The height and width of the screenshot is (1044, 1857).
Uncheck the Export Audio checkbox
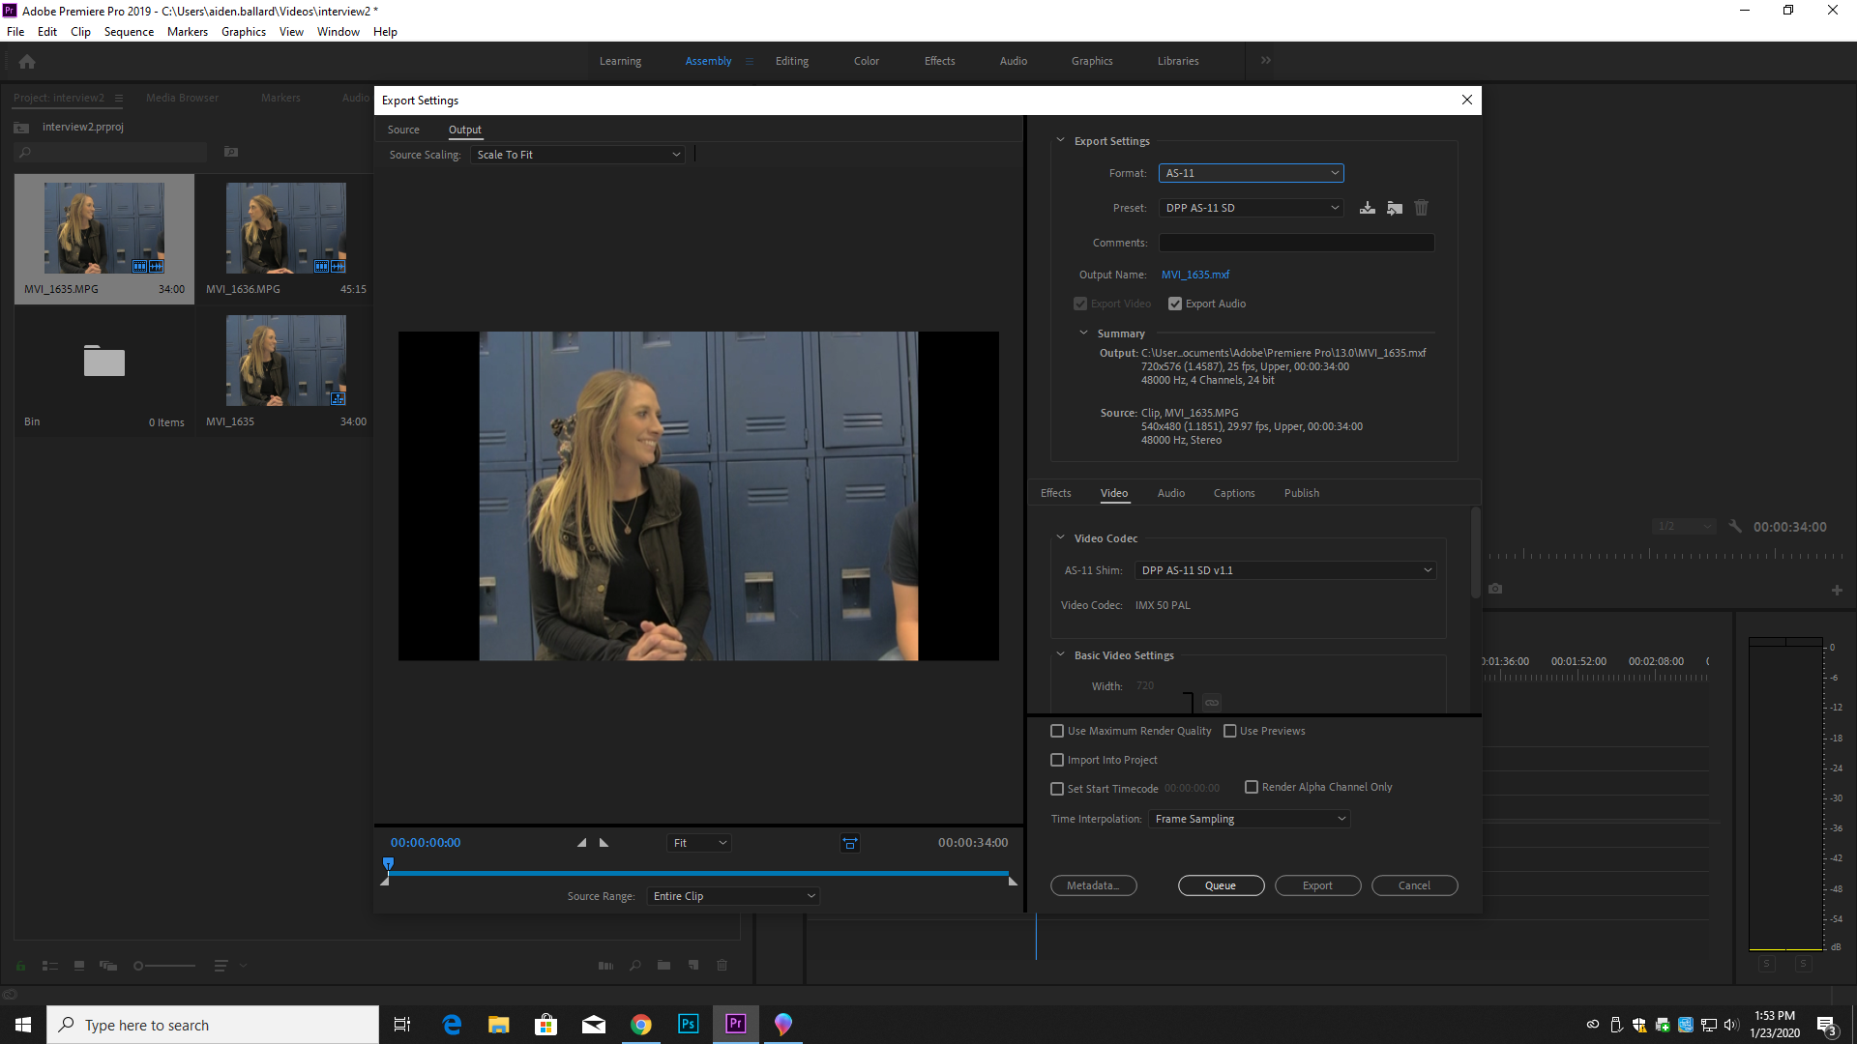1174,304
